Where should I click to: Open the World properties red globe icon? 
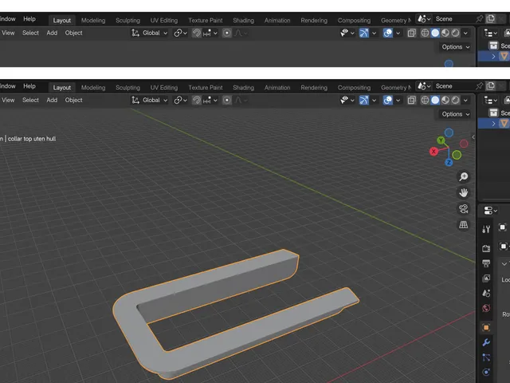click(486, 308)
